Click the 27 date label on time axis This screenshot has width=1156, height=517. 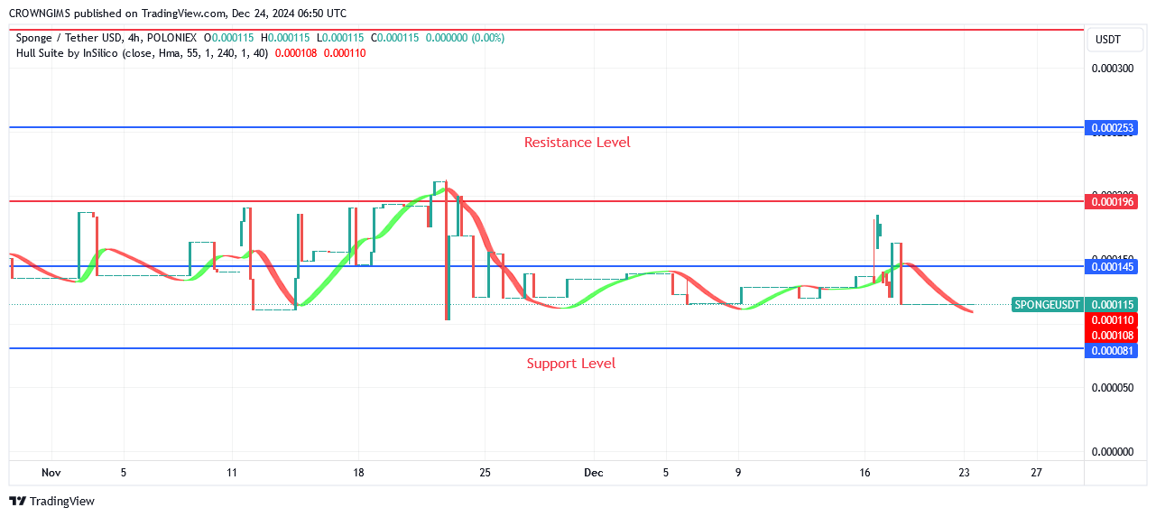point(1036,472)
